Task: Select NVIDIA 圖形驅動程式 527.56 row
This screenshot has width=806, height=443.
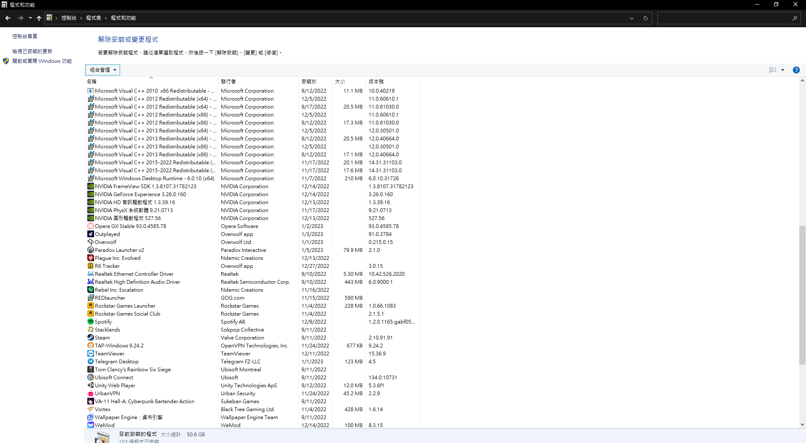Action: point(252,218)
